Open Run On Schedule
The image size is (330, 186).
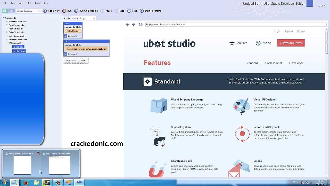click(x=86, y=11)
